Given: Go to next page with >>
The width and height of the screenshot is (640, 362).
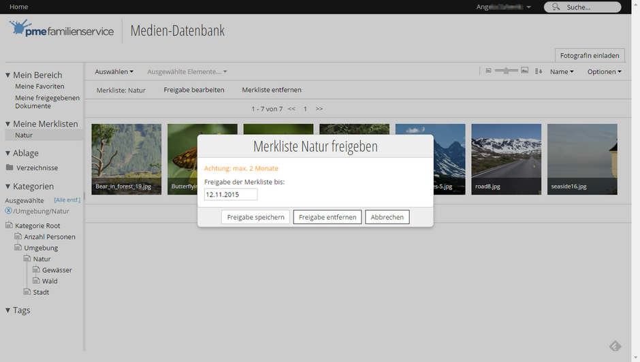Looking at the screenshot, I should pyautogui.click(x=319, y=109).
